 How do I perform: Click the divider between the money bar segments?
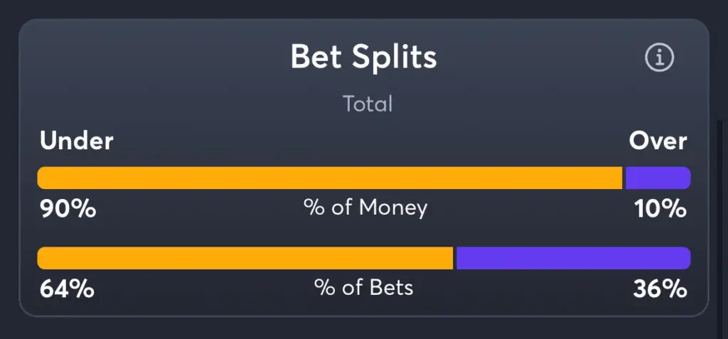pos(624,178)
